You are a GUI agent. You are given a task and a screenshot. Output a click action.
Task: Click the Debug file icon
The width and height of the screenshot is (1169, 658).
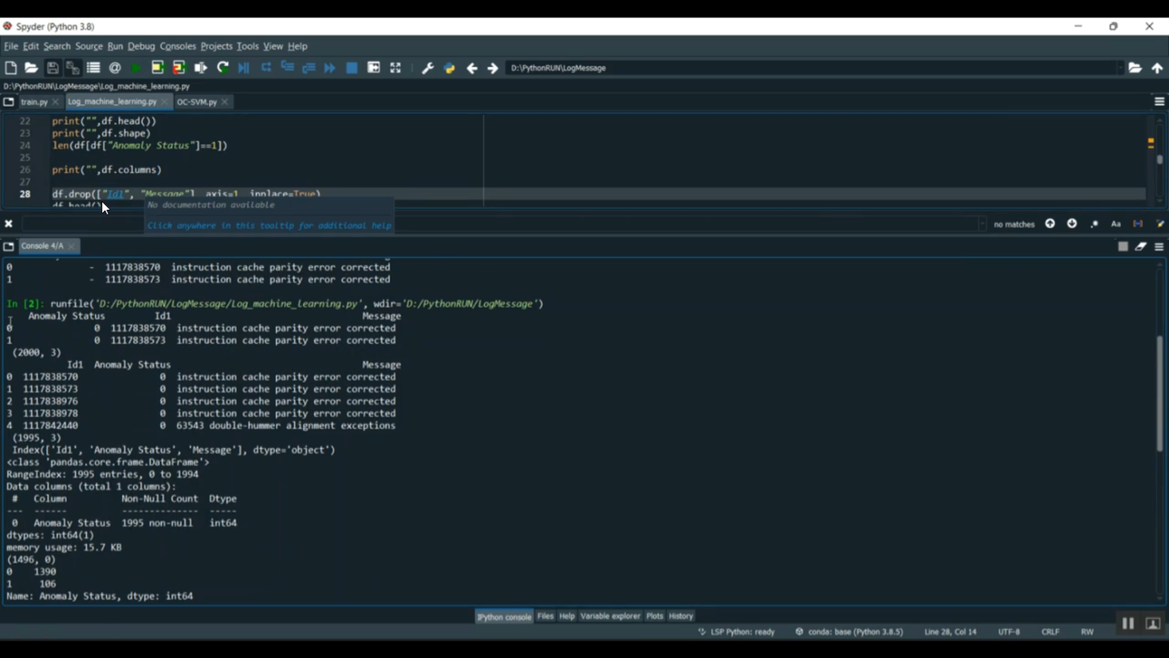[244, 69]
